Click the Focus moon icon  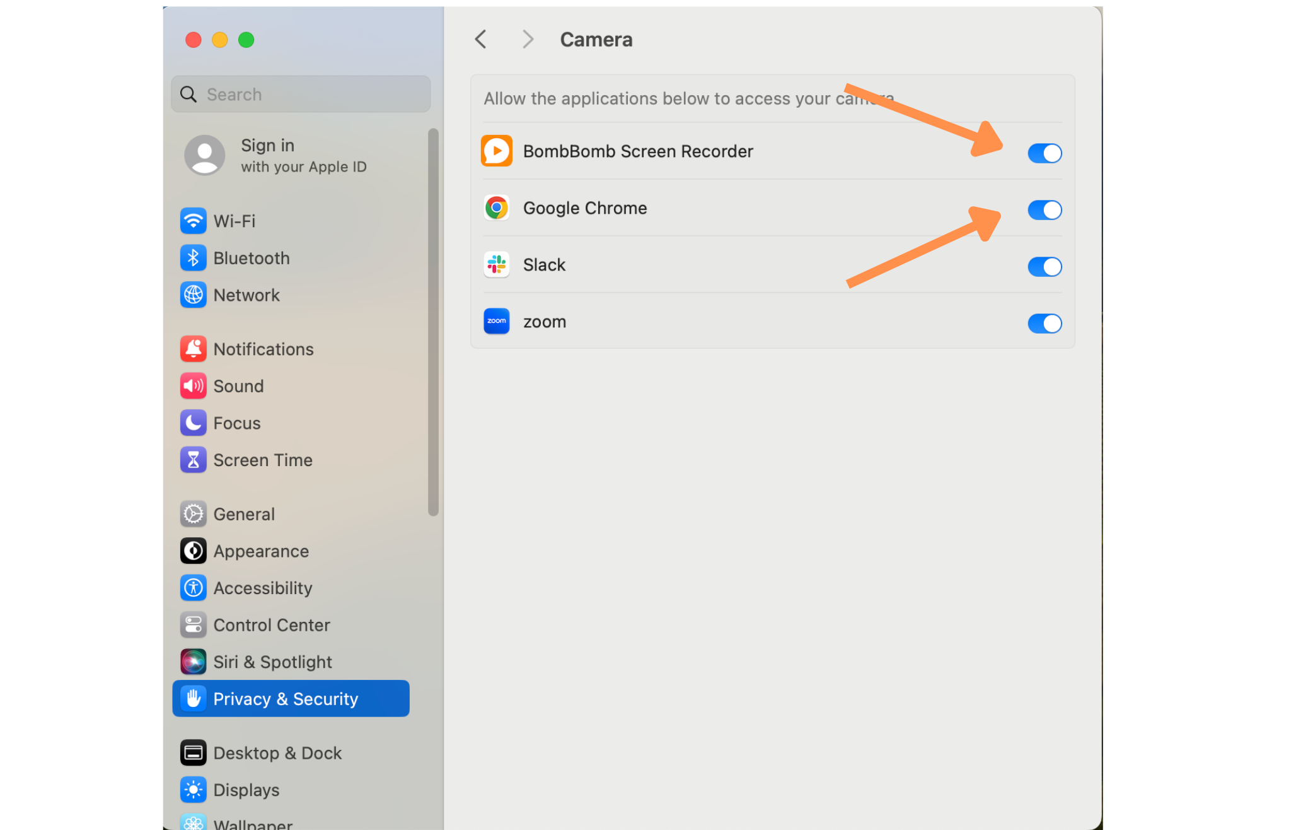coord(193,423)
